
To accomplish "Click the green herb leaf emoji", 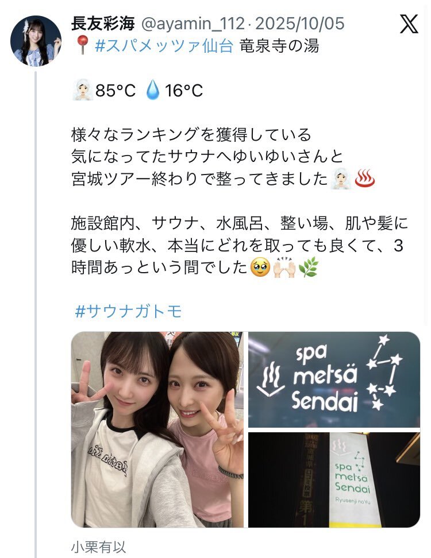I will click(x=309, y=268).
